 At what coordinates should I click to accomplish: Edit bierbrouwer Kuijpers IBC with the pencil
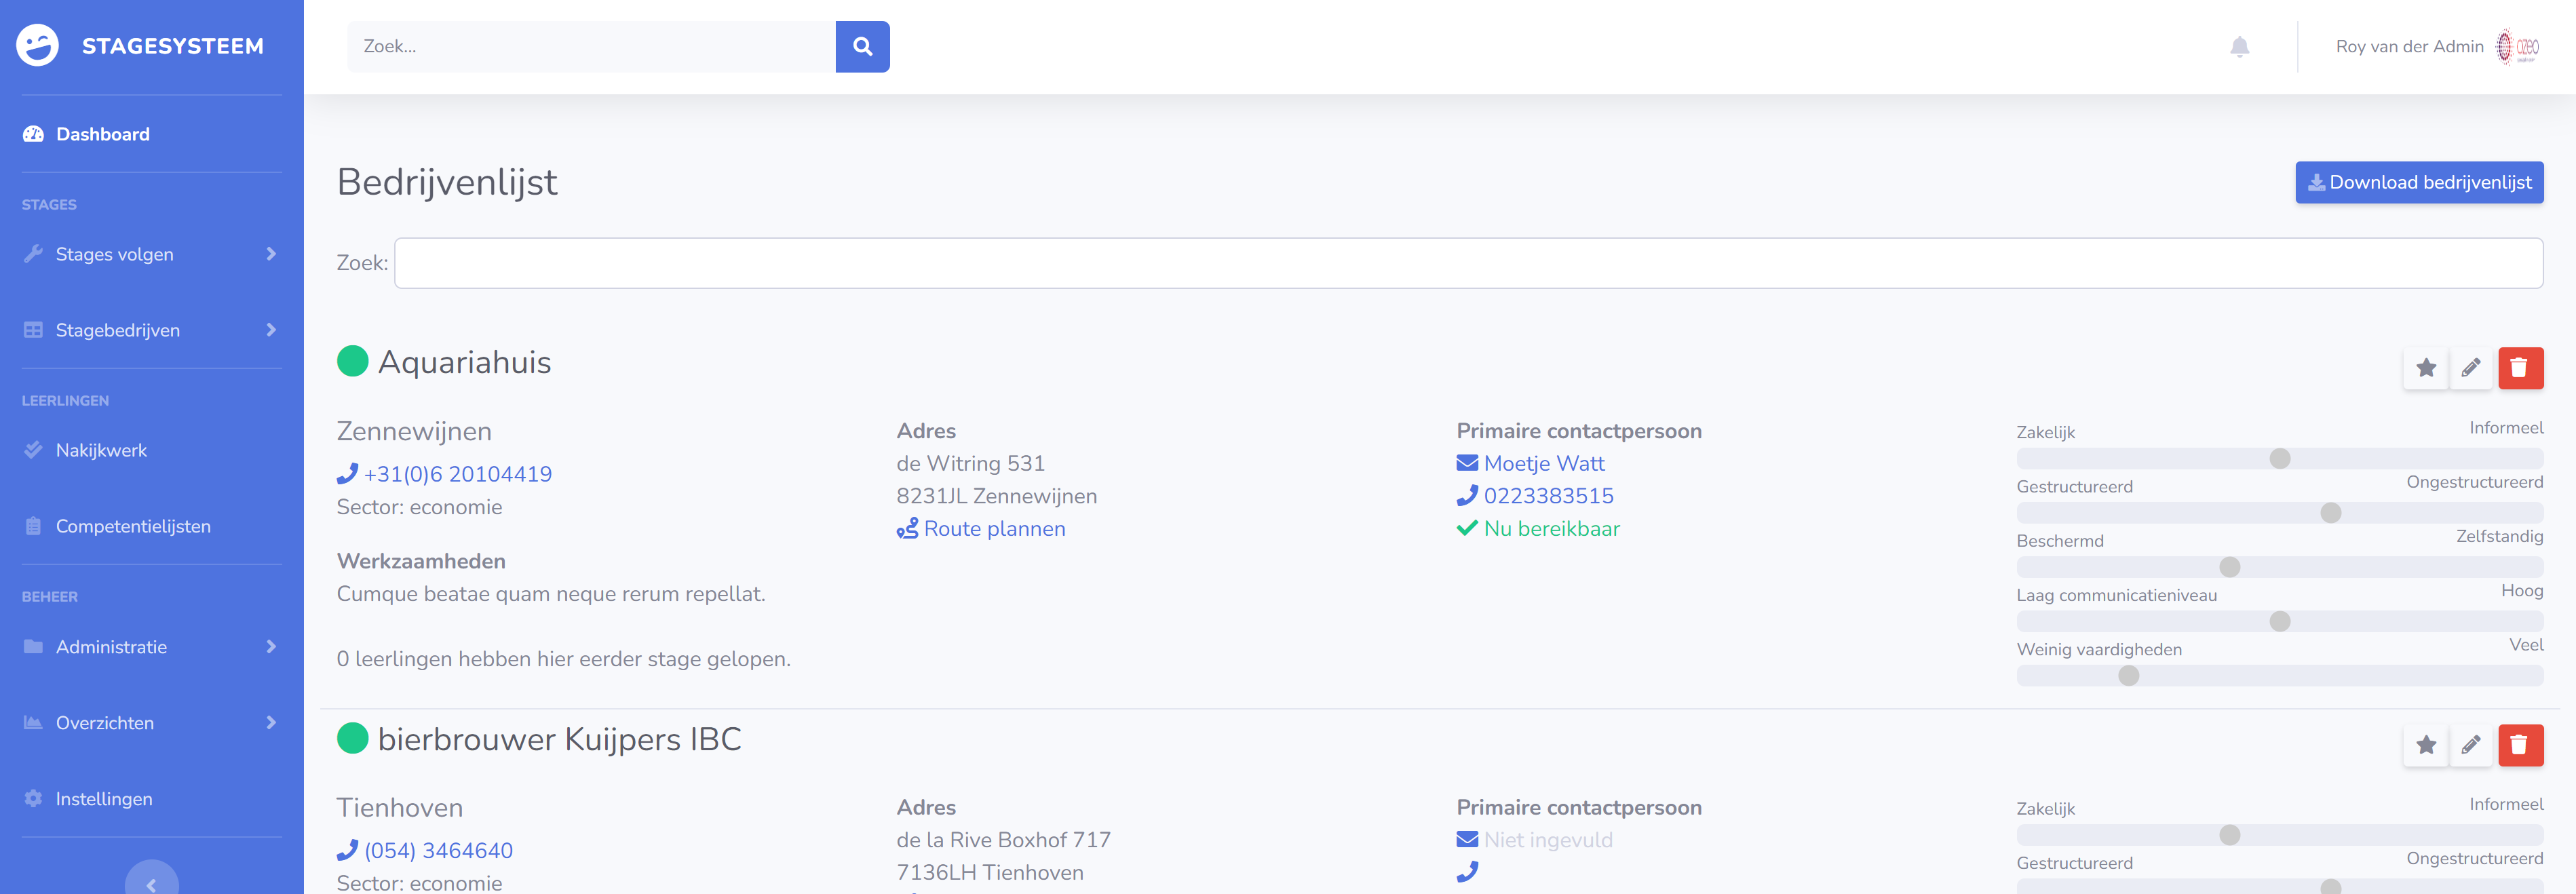pyautogui.click(x=2470, y=745)
